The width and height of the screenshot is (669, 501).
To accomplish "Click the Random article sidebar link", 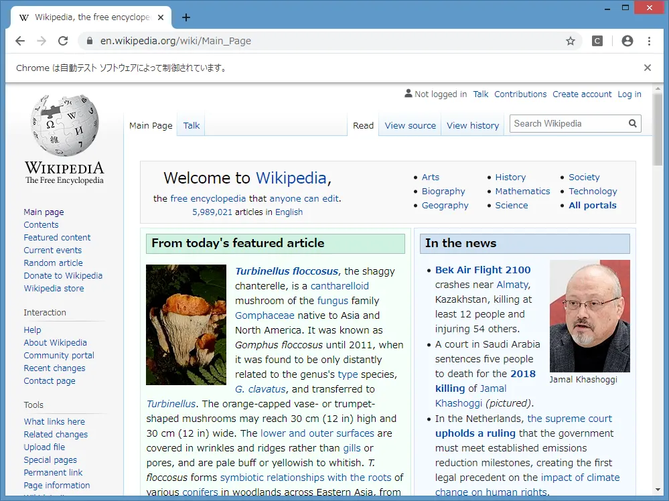I will (53, 263).
